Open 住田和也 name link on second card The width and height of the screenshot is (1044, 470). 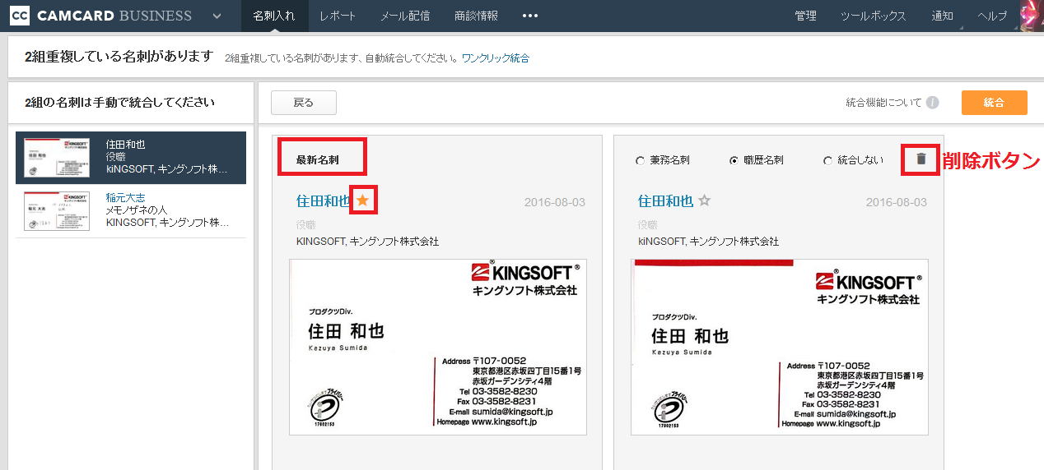pos(665,200)
